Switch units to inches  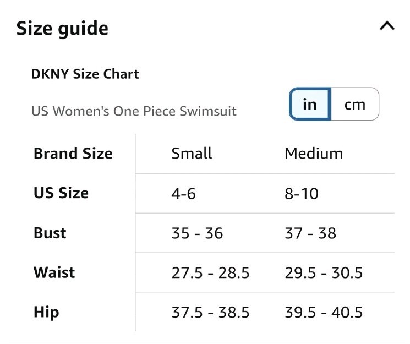click(x=310, y=104)
